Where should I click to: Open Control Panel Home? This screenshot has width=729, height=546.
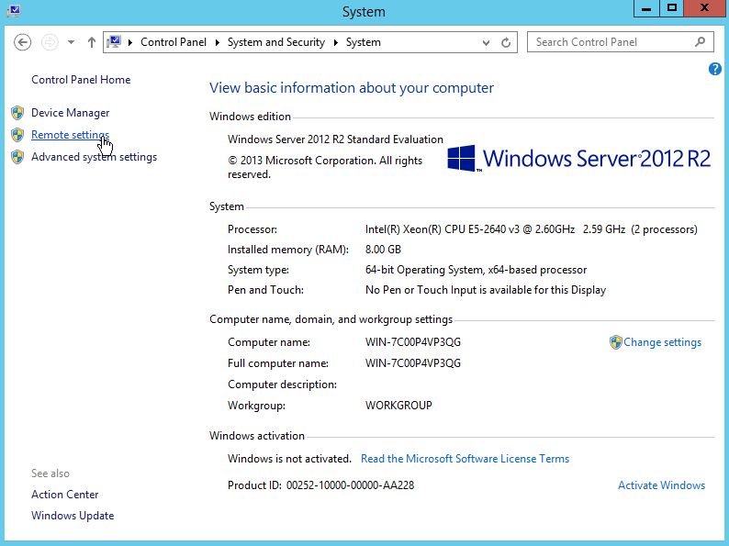click(x=81, y=80)
